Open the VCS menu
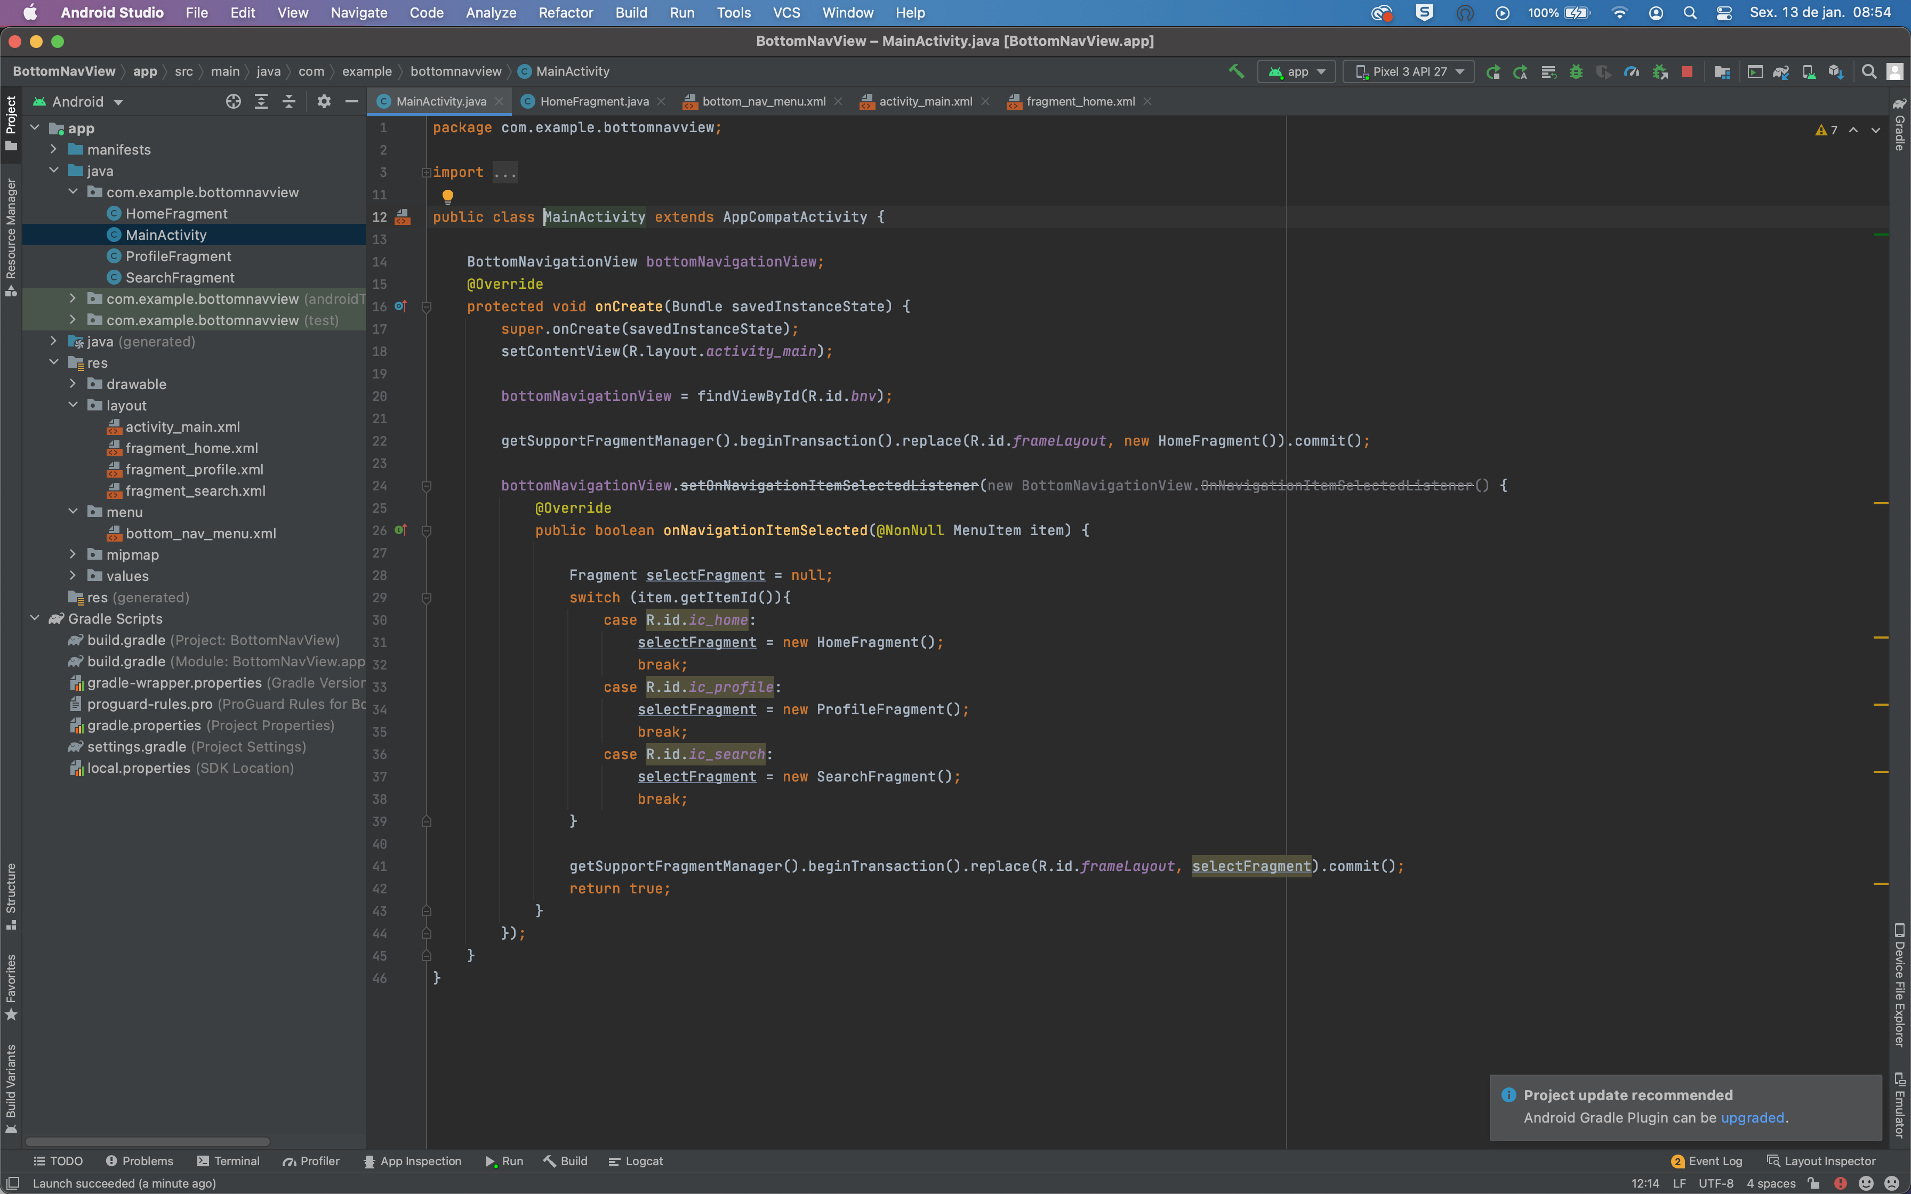Viewport: 1911px width, 1194px height. tap(786, 13)
